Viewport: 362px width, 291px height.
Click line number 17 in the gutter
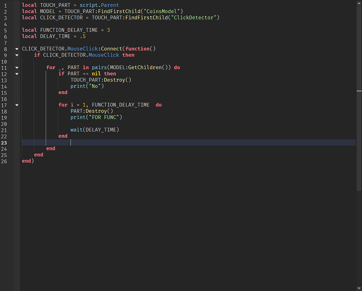[4, 105]
